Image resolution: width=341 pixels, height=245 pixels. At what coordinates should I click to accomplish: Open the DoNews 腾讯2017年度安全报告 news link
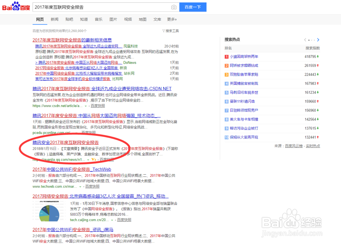78,63
